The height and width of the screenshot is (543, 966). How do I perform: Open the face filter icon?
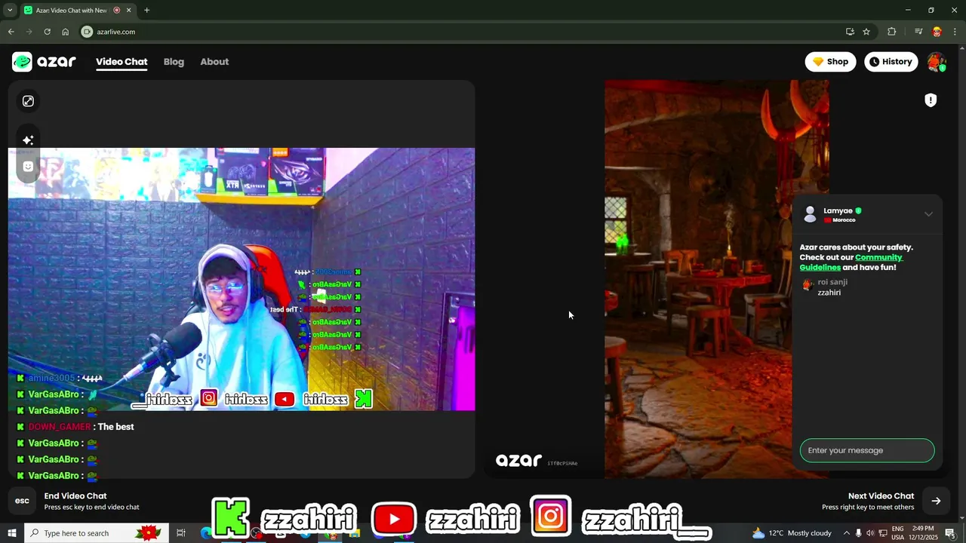(28, 167)
